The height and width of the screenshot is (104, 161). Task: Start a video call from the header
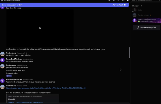[x=114, y=1]
